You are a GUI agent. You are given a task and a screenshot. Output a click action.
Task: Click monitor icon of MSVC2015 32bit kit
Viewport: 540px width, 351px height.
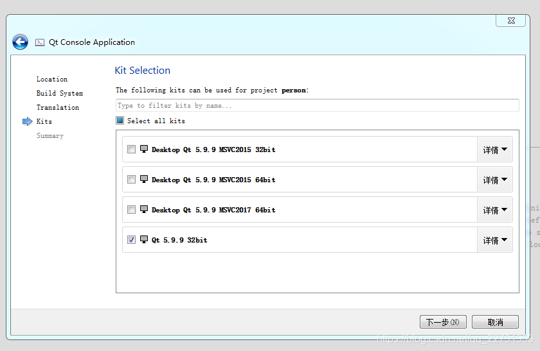(144, 149)
